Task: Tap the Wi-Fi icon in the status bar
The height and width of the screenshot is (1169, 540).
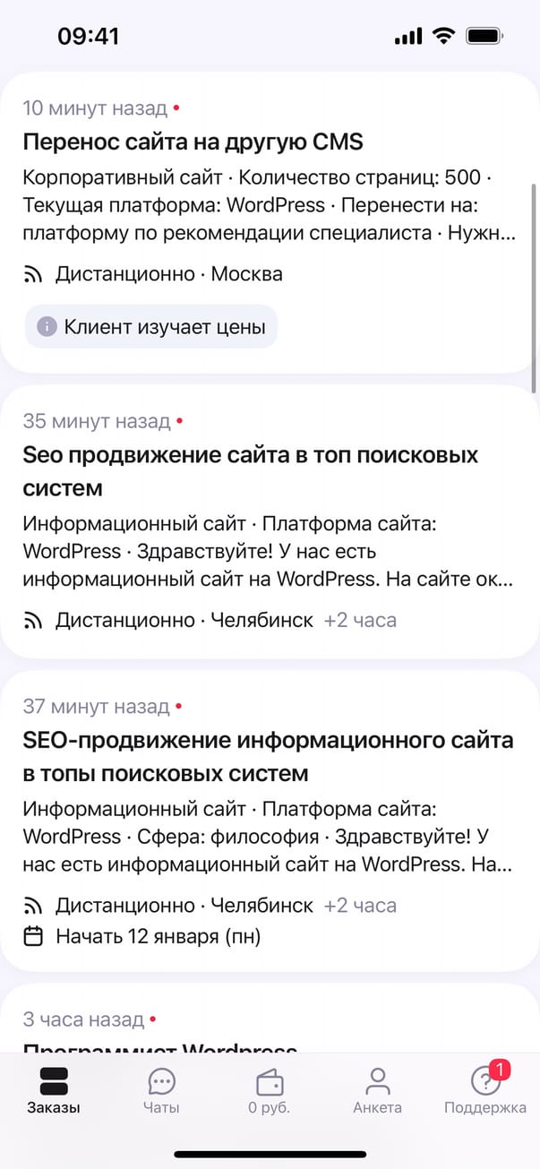Action: pos(442,36)
